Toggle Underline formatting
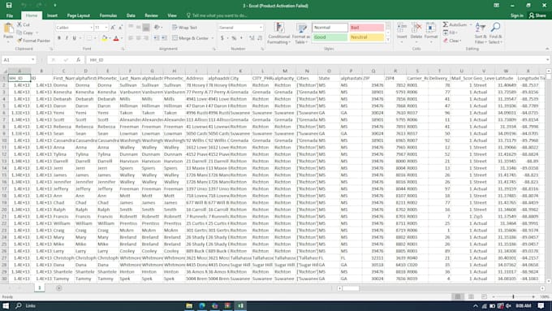The height and width of the screenshot is (311, 552). tap(75, 38)
